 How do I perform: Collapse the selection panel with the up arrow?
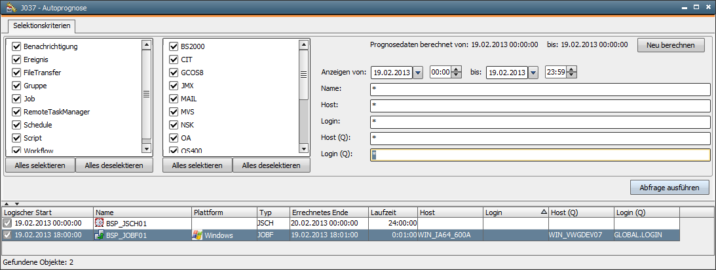click(x=7, y=204)
